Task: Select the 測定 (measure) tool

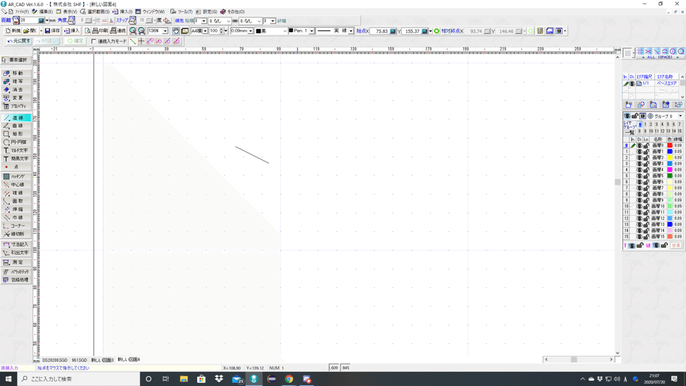Action: [16, 262]
